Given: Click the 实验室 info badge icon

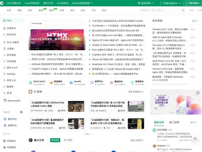Looking at the screenshot, I should point(21,112).
